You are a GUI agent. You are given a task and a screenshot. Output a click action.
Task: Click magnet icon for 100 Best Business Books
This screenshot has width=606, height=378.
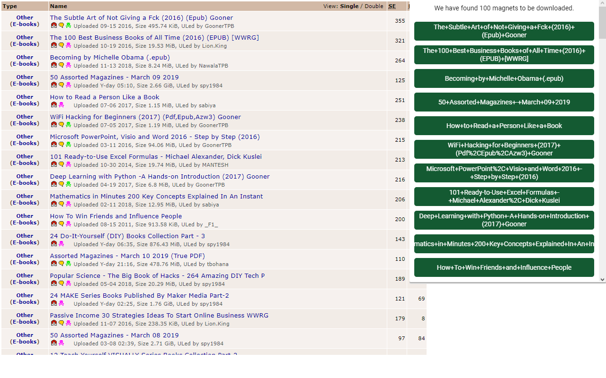54,45
